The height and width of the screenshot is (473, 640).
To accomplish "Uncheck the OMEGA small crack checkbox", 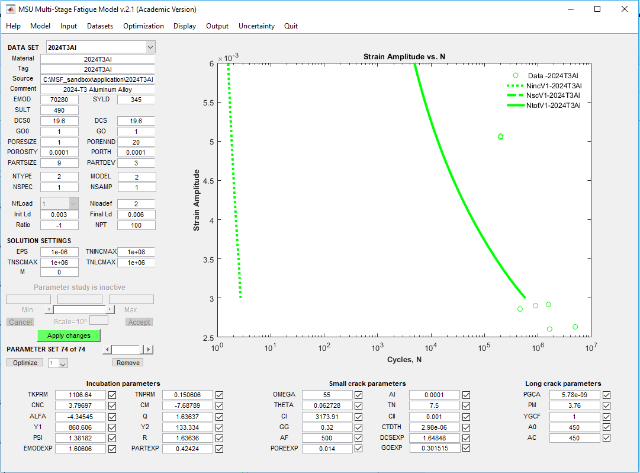I will pyautogui.click(x=359, y=395).
